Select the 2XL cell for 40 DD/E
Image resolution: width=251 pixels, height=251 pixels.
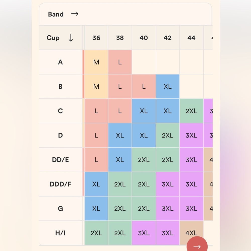coord(144,160)
